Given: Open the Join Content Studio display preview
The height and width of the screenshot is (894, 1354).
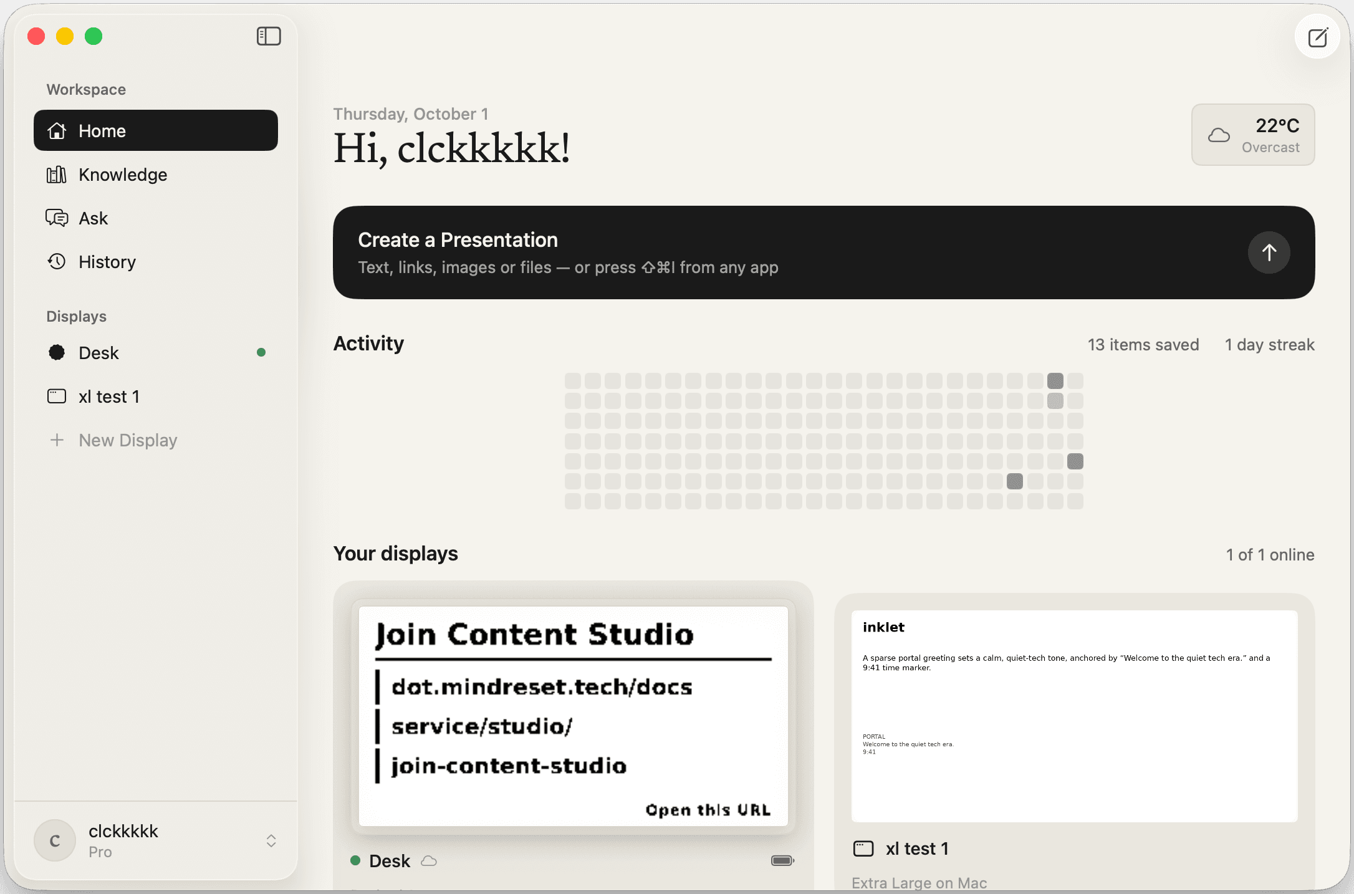Looking at the screenshot, I should tap(574, 716).
